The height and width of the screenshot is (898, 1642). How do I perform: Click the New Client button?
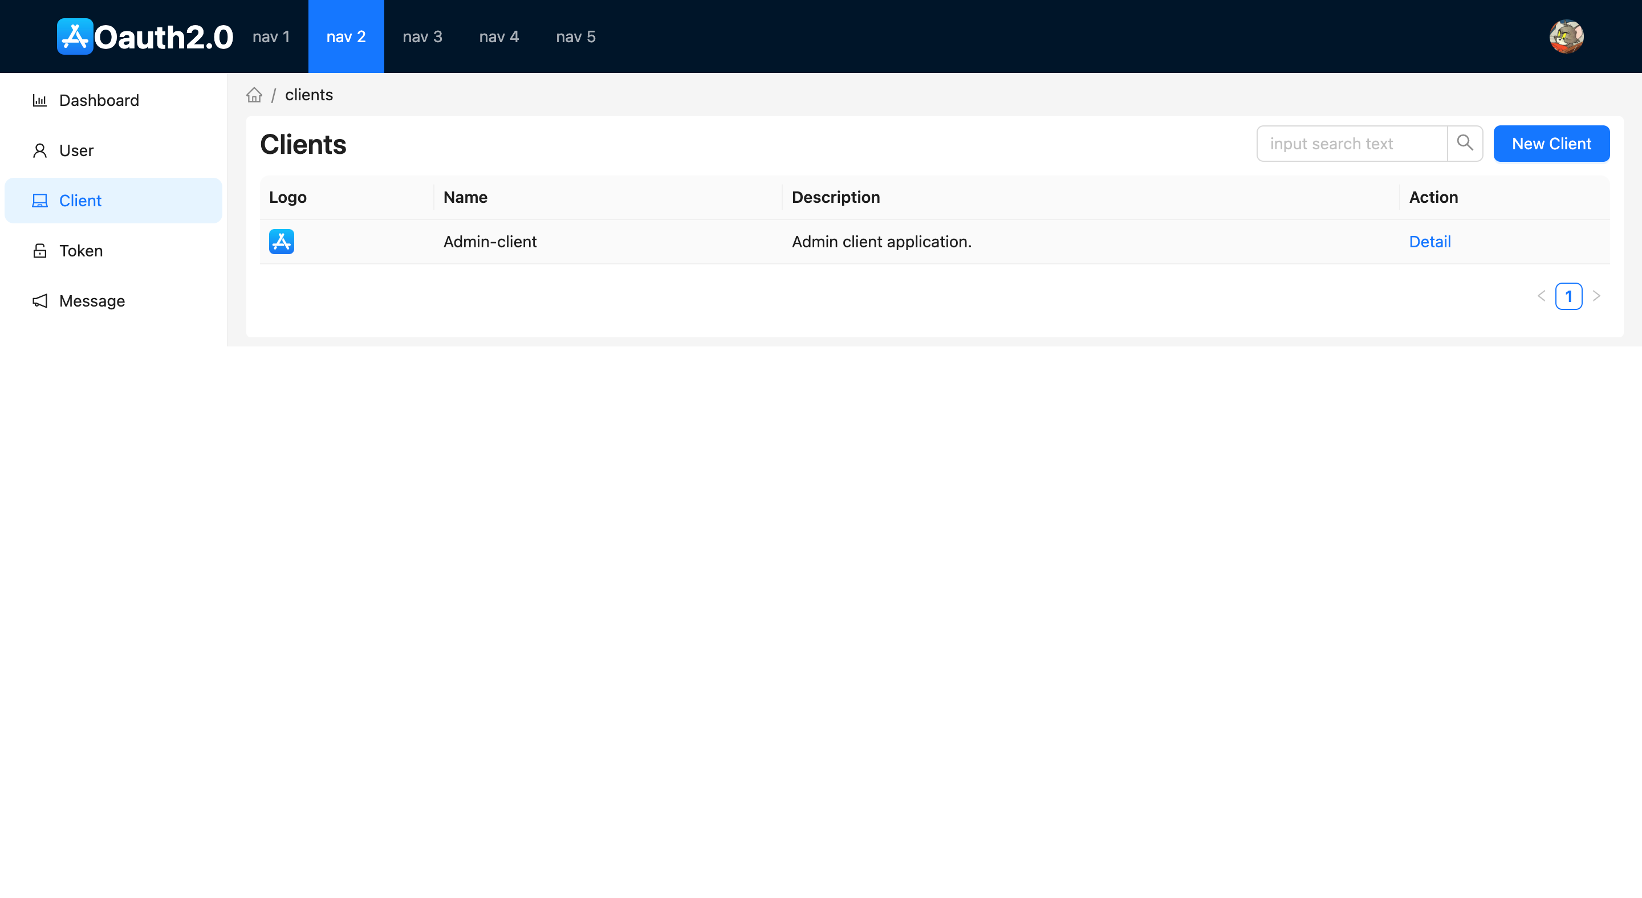tap(1551, 142)
